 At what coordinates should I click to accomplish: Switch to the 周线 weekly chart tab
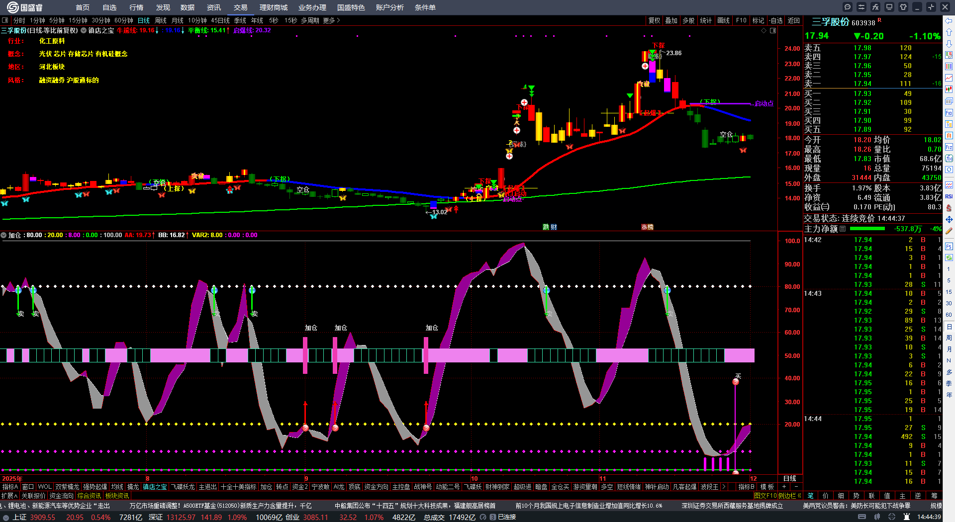[x=161, y=20]
